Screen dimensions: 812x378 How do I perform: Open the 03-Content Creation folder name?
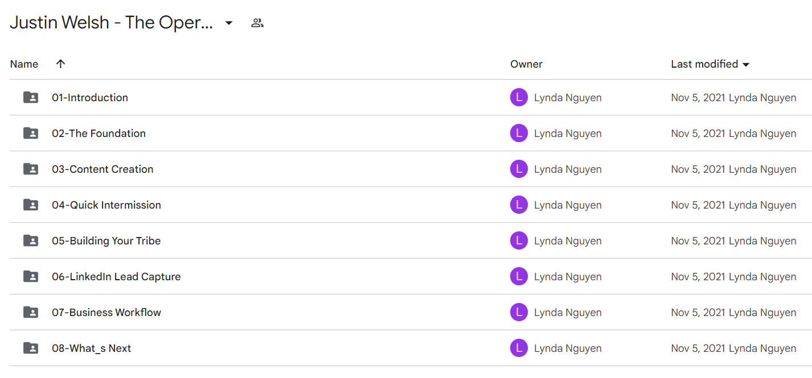click(102, 169)
